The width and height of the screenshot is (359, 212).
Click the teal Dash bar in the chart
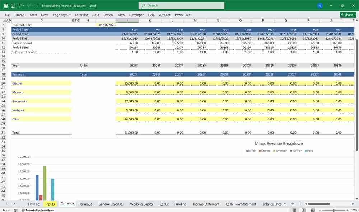(53, 189)
